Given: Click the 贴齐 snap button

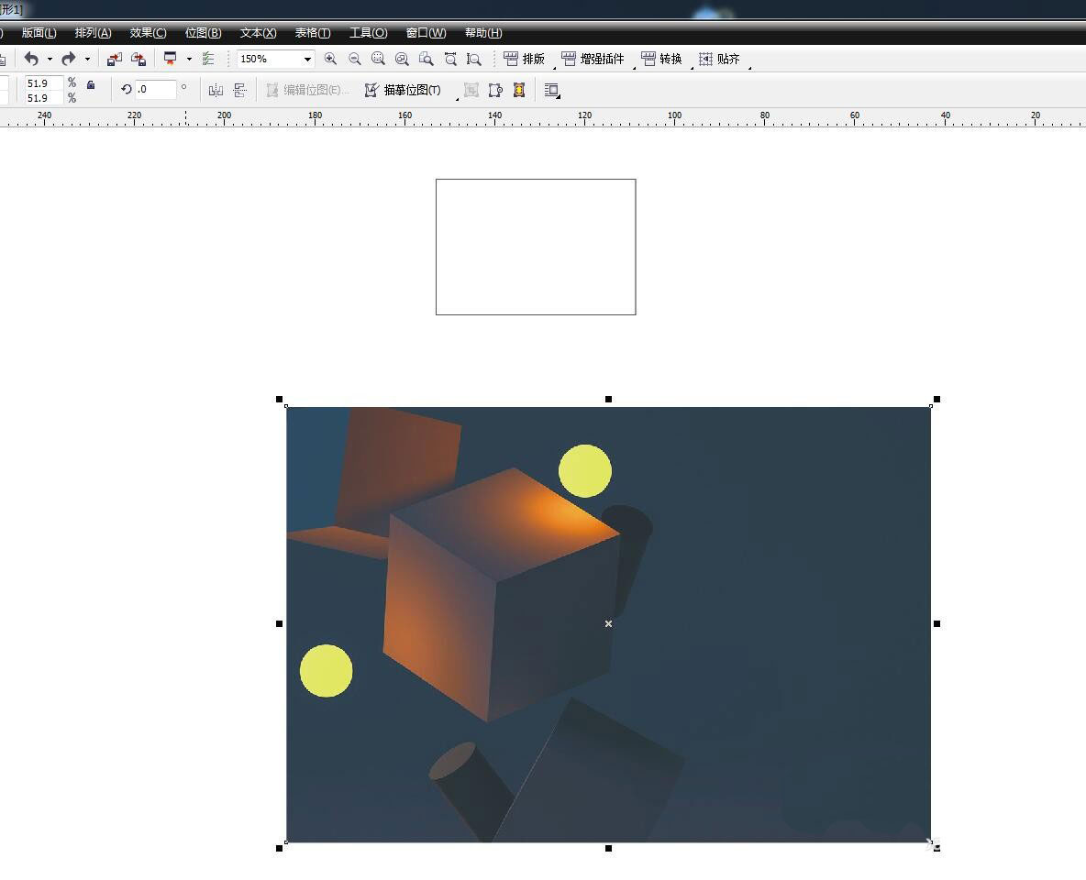Looking at the screenshot, I should tap(720, 59).
